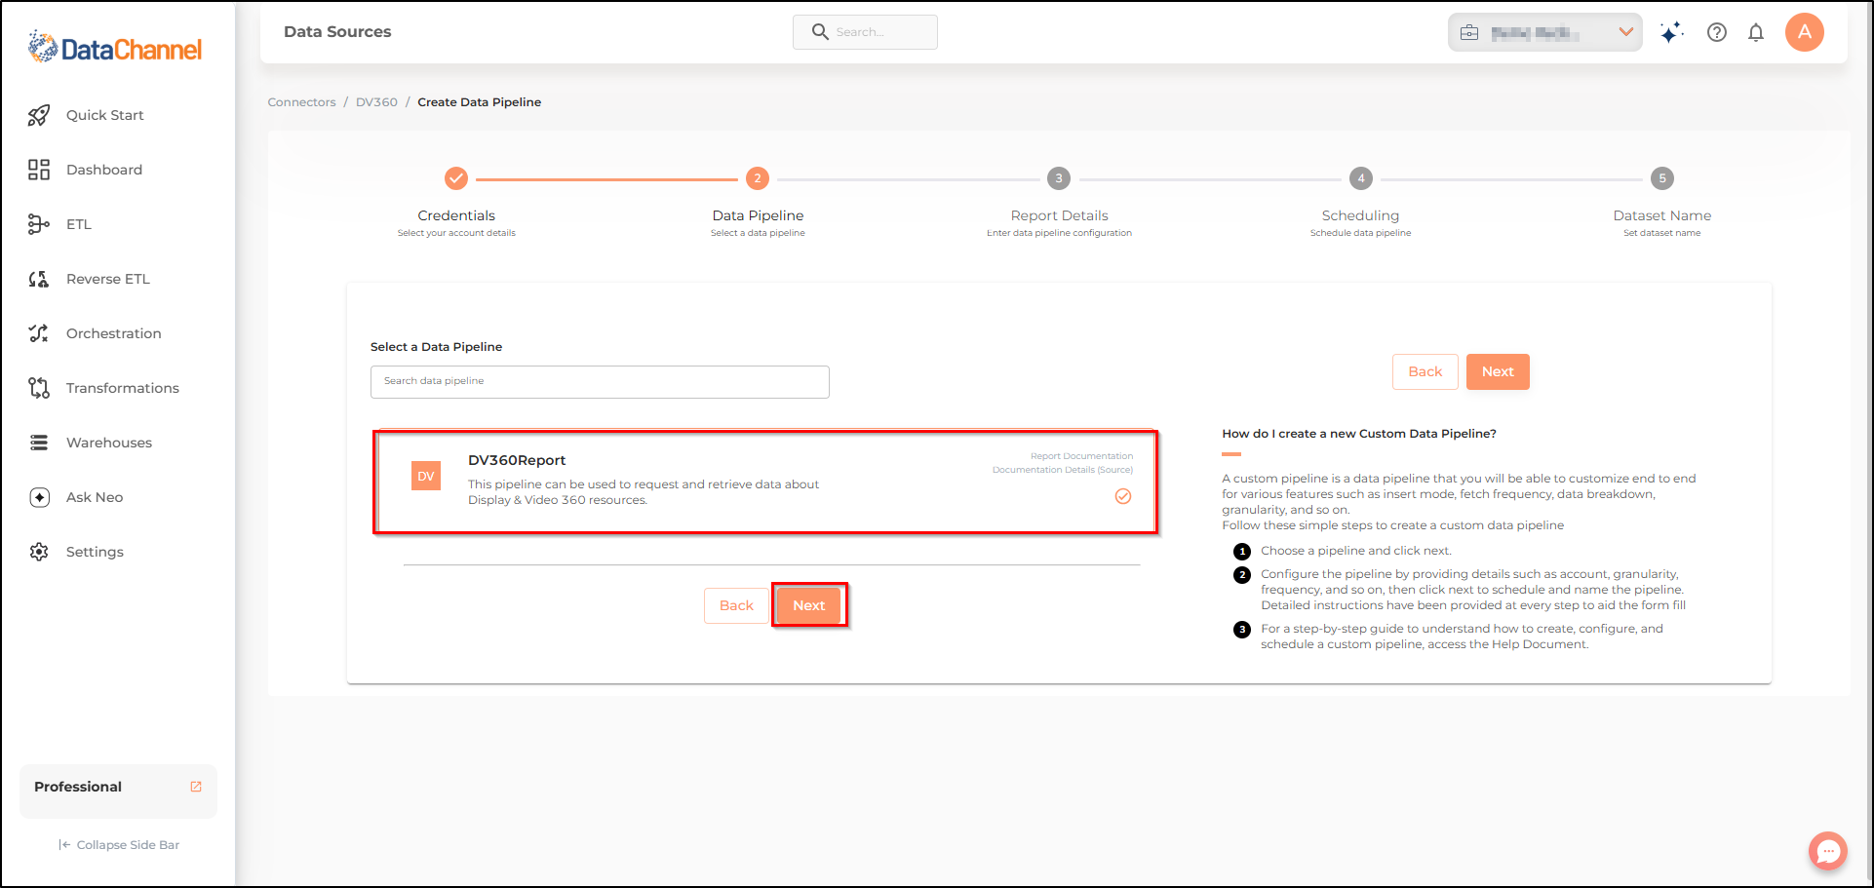Open the Report Documentation link

click(1081, 456)
